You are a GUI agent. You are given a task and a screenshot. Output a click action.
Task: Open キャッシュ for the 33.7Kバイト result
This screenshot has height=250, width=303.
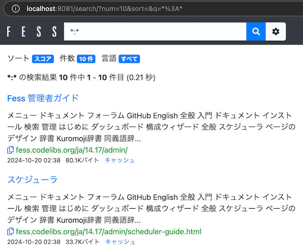[120, 242]
